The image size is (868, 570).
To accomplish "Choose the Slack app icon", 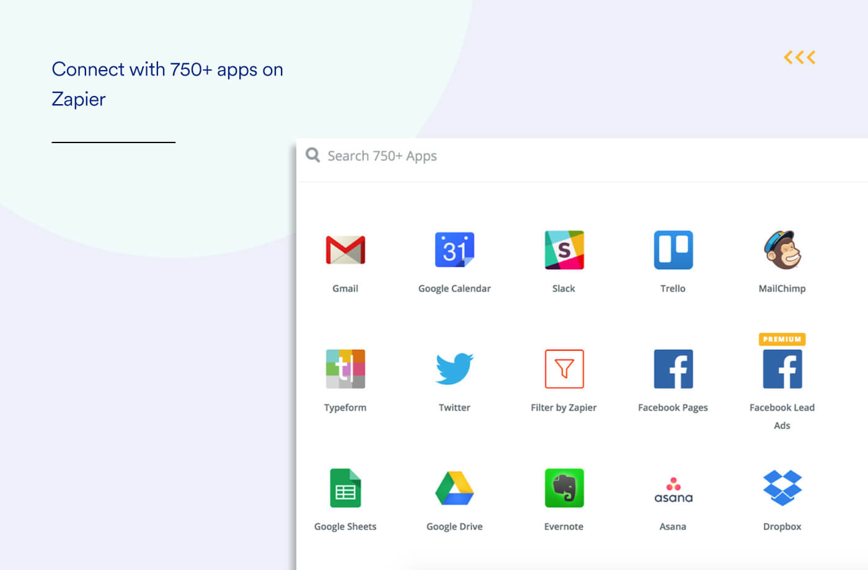I will point(564,250).
